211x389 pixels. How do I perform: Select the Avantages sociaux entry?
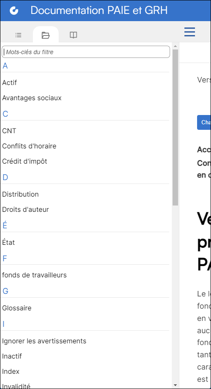[x=32, y=98]
